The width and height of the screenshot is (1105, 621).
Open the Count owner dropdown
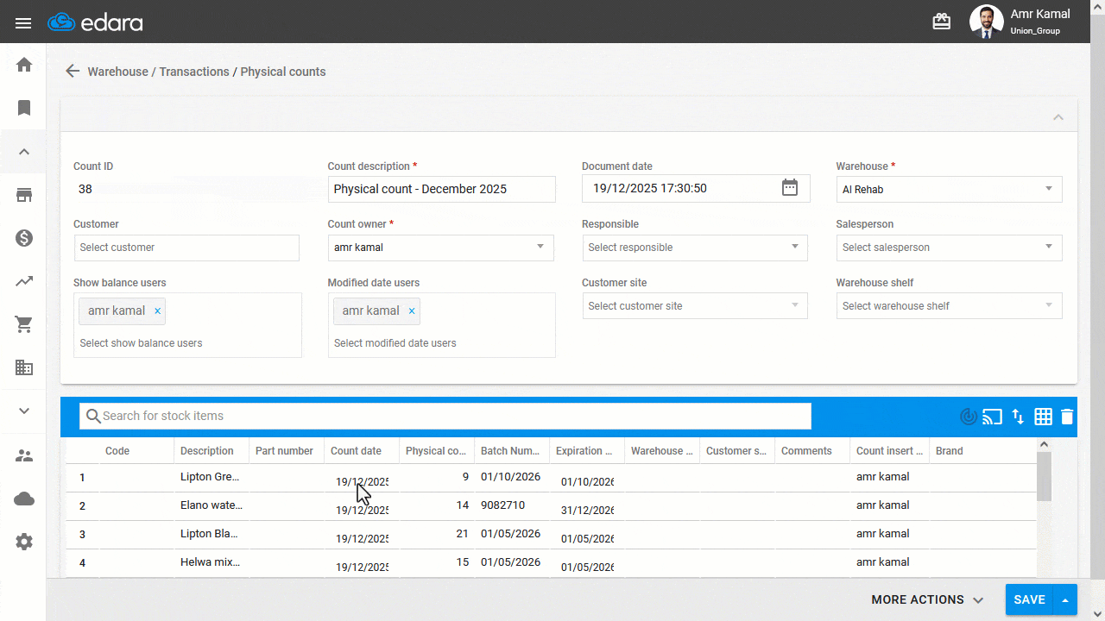click(x=441, y=248)
